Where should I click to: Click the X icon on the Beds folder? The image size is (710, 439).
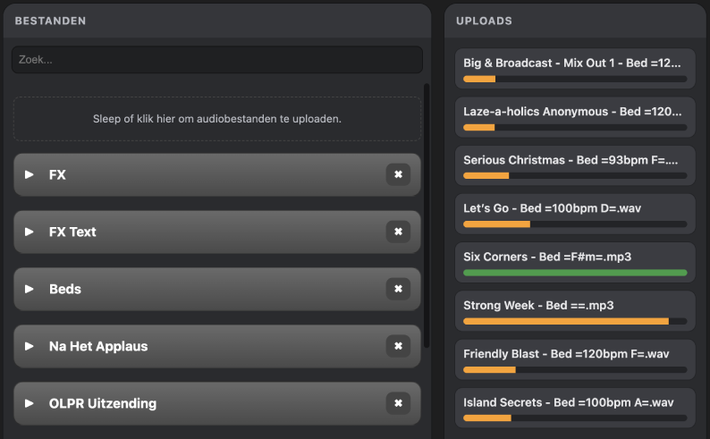tap(398, 289)
